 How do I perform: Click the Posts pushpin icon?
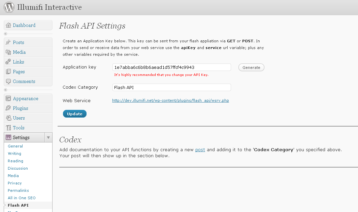tap(8, 42)
